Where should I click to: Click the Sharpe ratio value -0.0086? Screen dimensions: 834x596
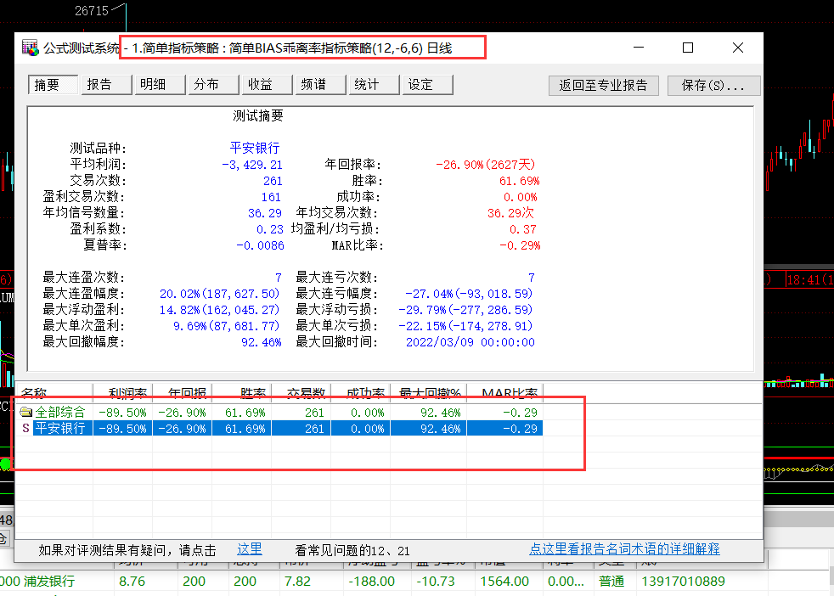(x=260, y=245)
